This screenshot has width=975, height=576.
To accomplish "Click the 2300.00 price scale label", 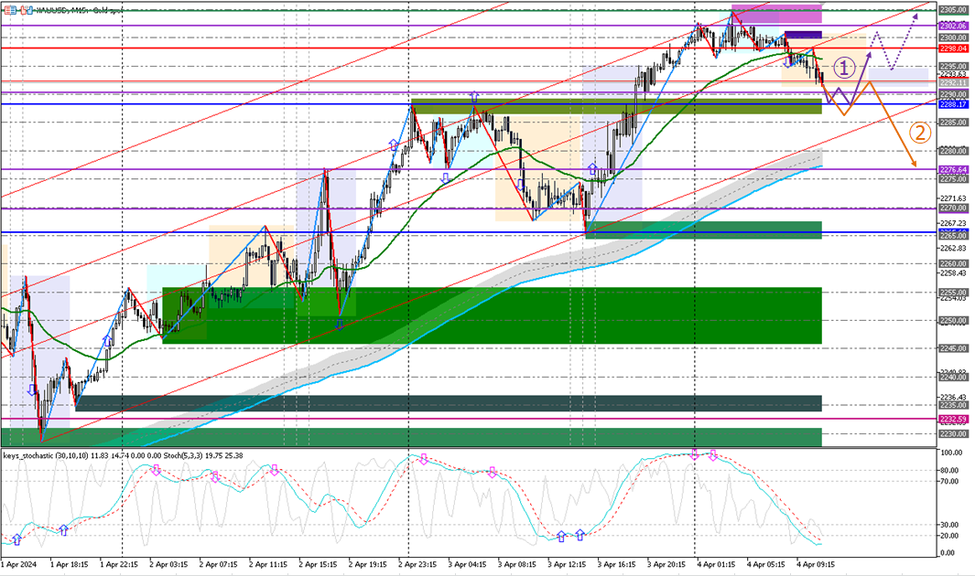I will [x=953, y=37].
